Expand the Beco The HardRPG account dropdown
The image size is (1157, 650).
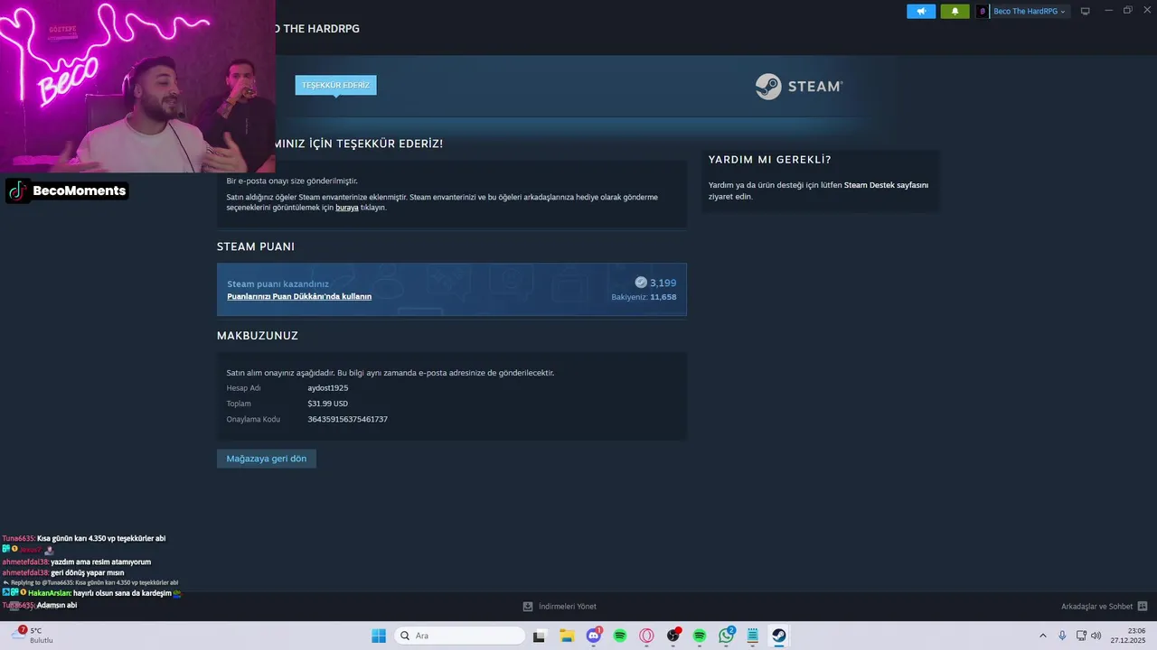[x=1030, y=11]
